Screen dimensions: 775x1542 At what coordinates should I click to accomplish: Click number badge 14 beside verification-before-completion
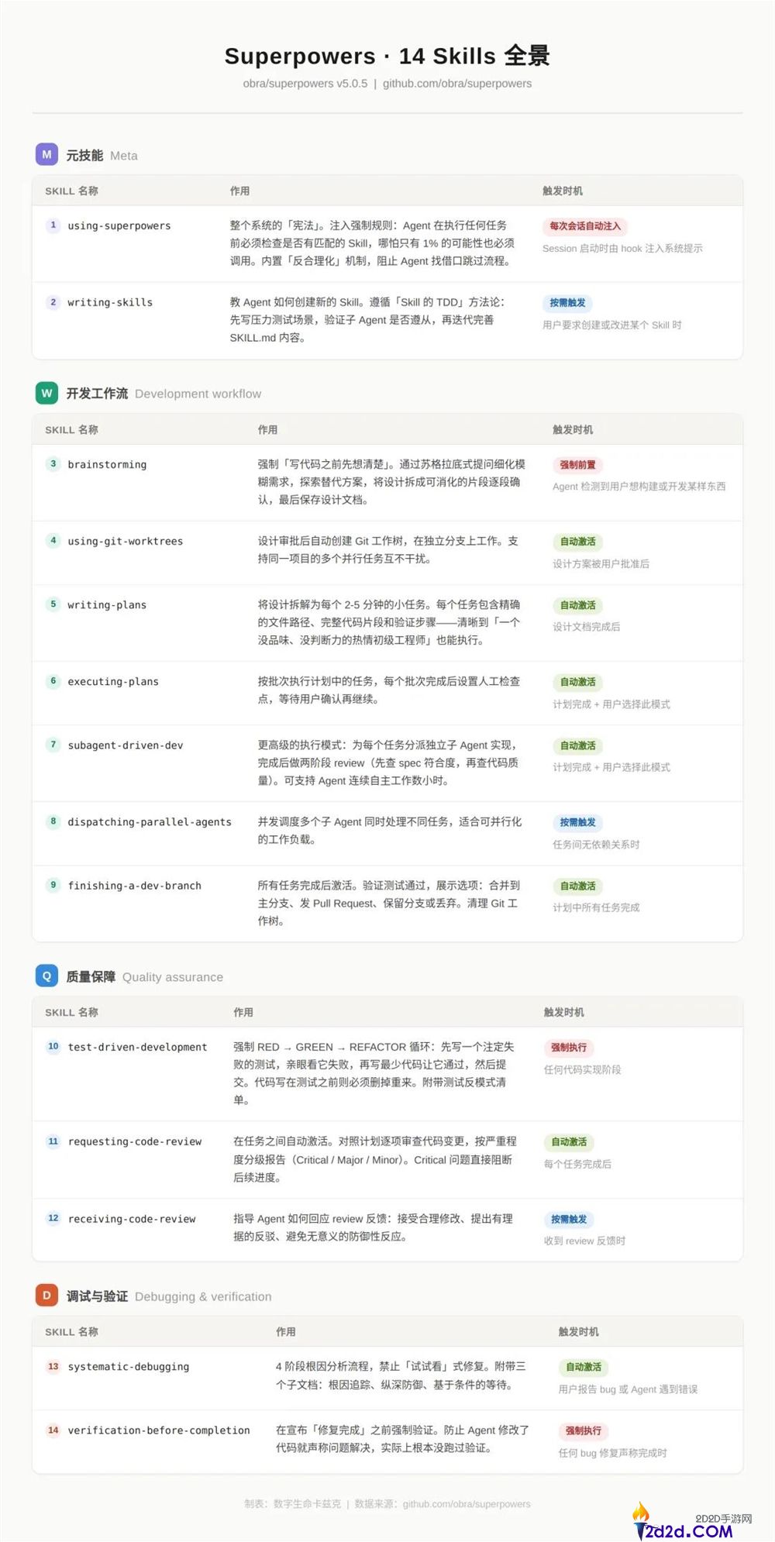tap(53, 1430)
